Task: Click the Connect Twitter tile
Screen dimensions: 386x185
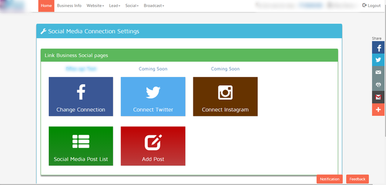Action: (x=153, y=97)
